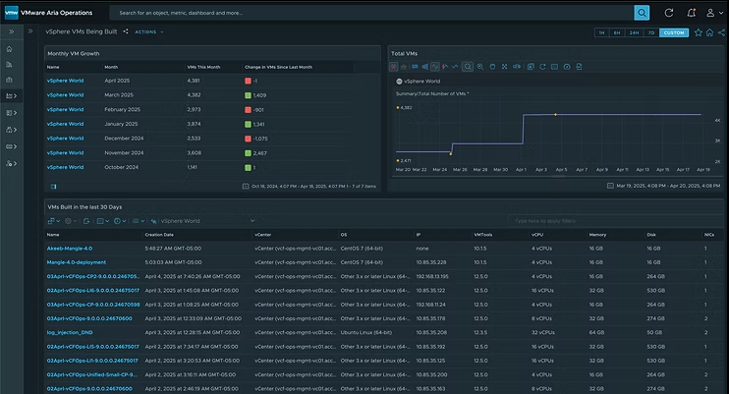Click the export icon in VMs Built toolbar
This screenshot has height=394, width=729.
(x=86, y=221)
